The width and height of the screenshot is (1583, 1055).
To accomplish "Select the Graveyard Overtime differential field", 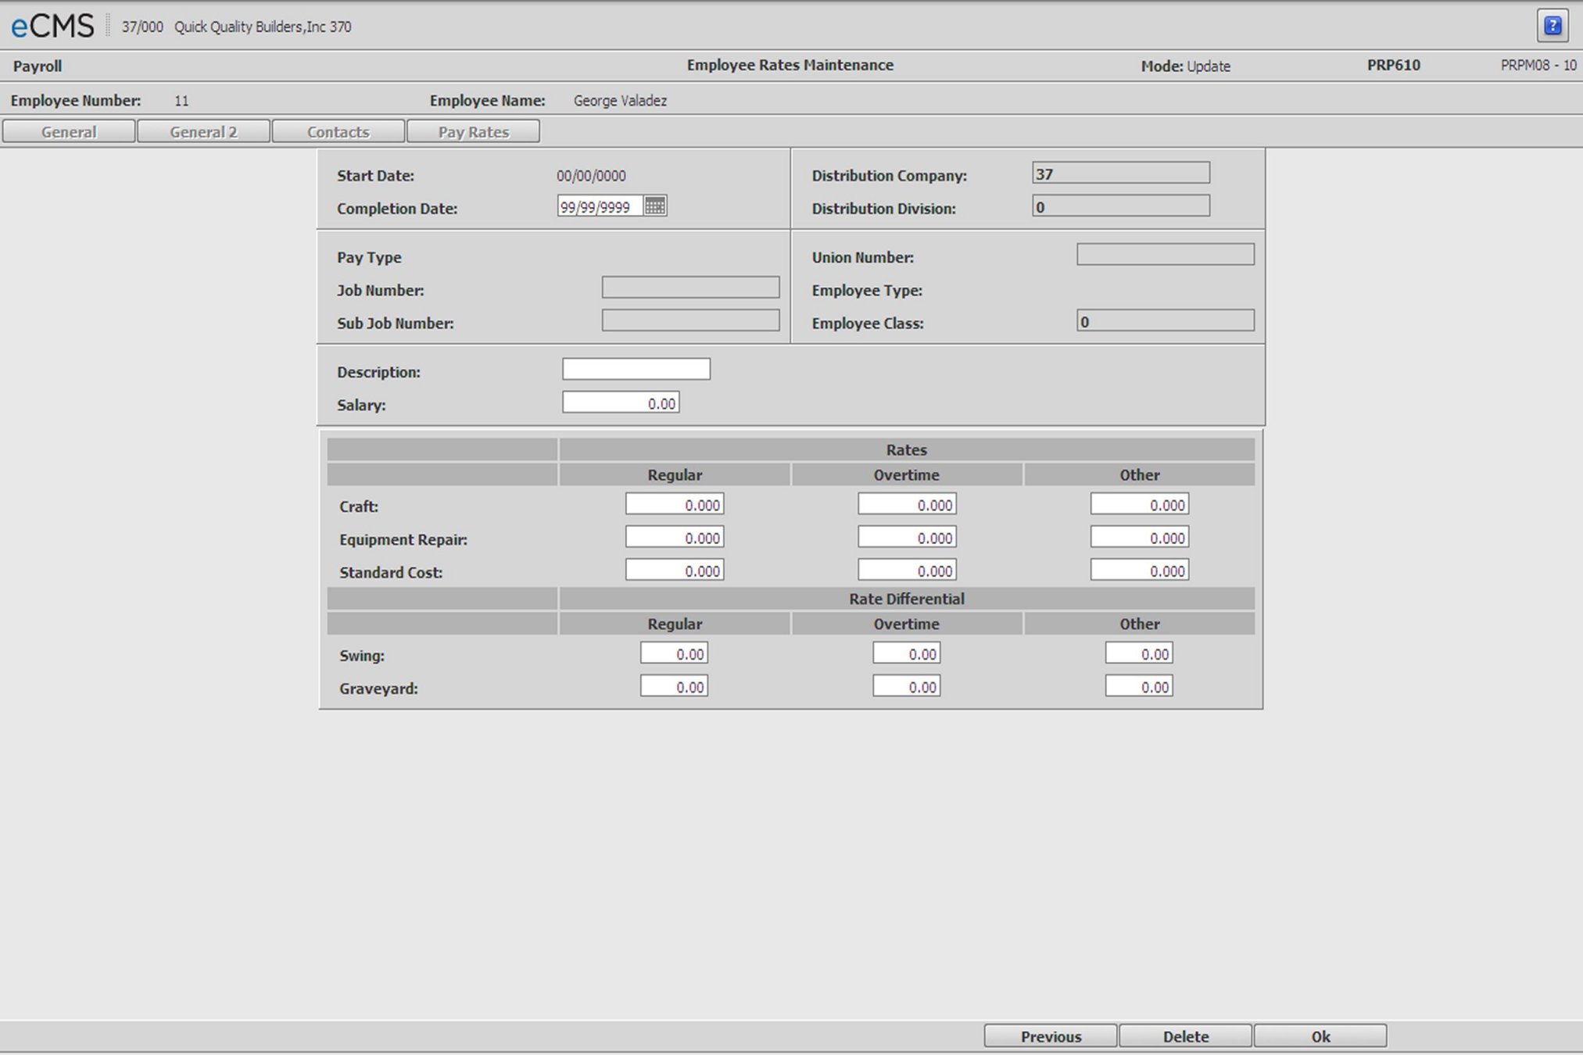I will point(907,686).
